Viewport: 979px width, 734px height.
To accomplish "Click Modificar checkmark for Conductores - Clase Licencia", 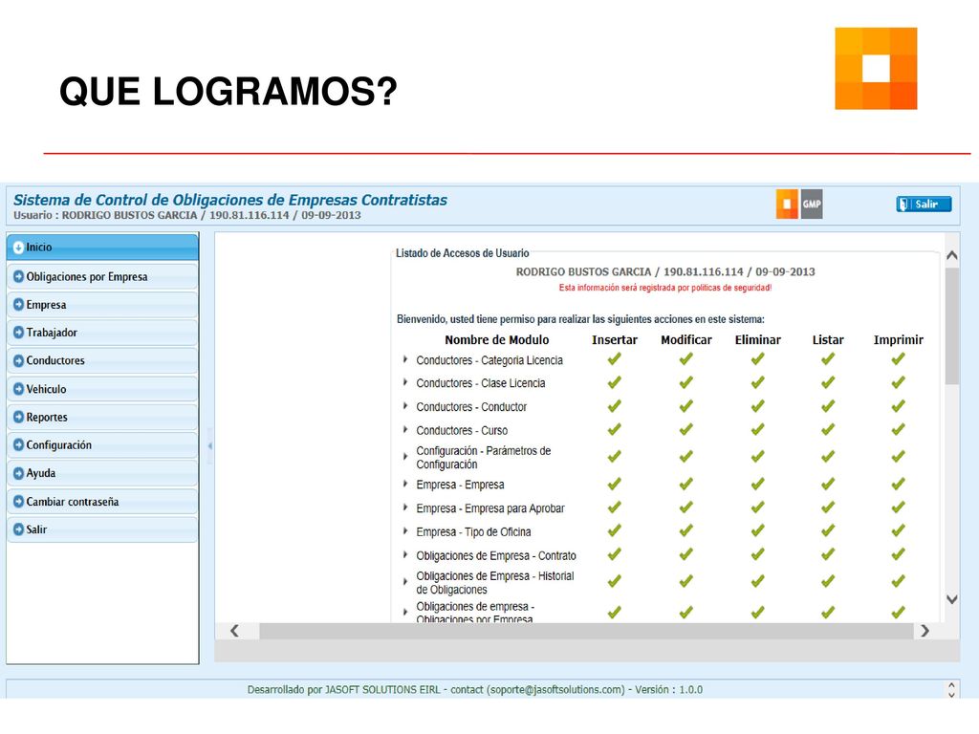I will tap(686, 382).
